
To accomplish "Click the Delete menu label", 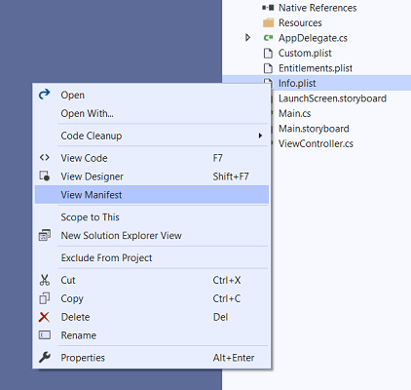I will [75, 317].
